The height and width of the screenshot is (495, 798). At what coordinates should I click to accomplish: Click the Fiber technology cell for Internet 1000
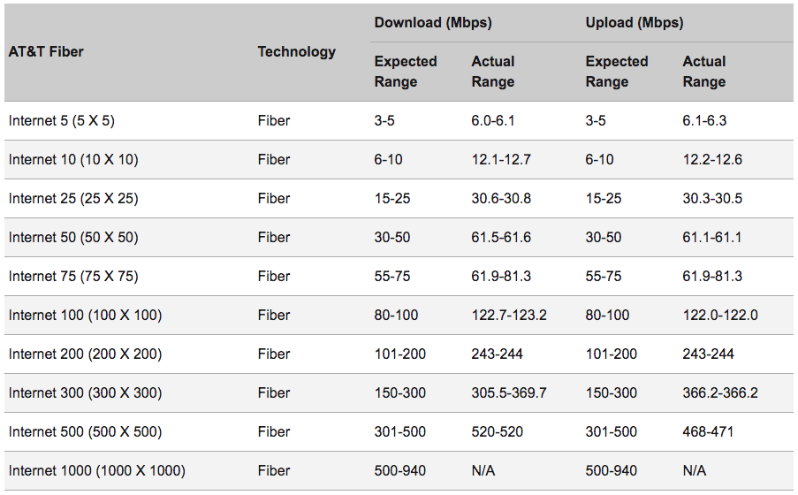274,471
